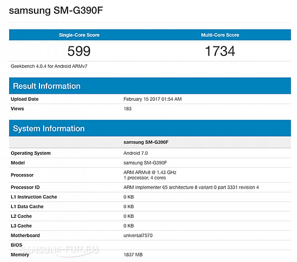Screen dimensions: 297x262
Task: Select the 'Processor ID' label
Action: [x=25, y=187]
